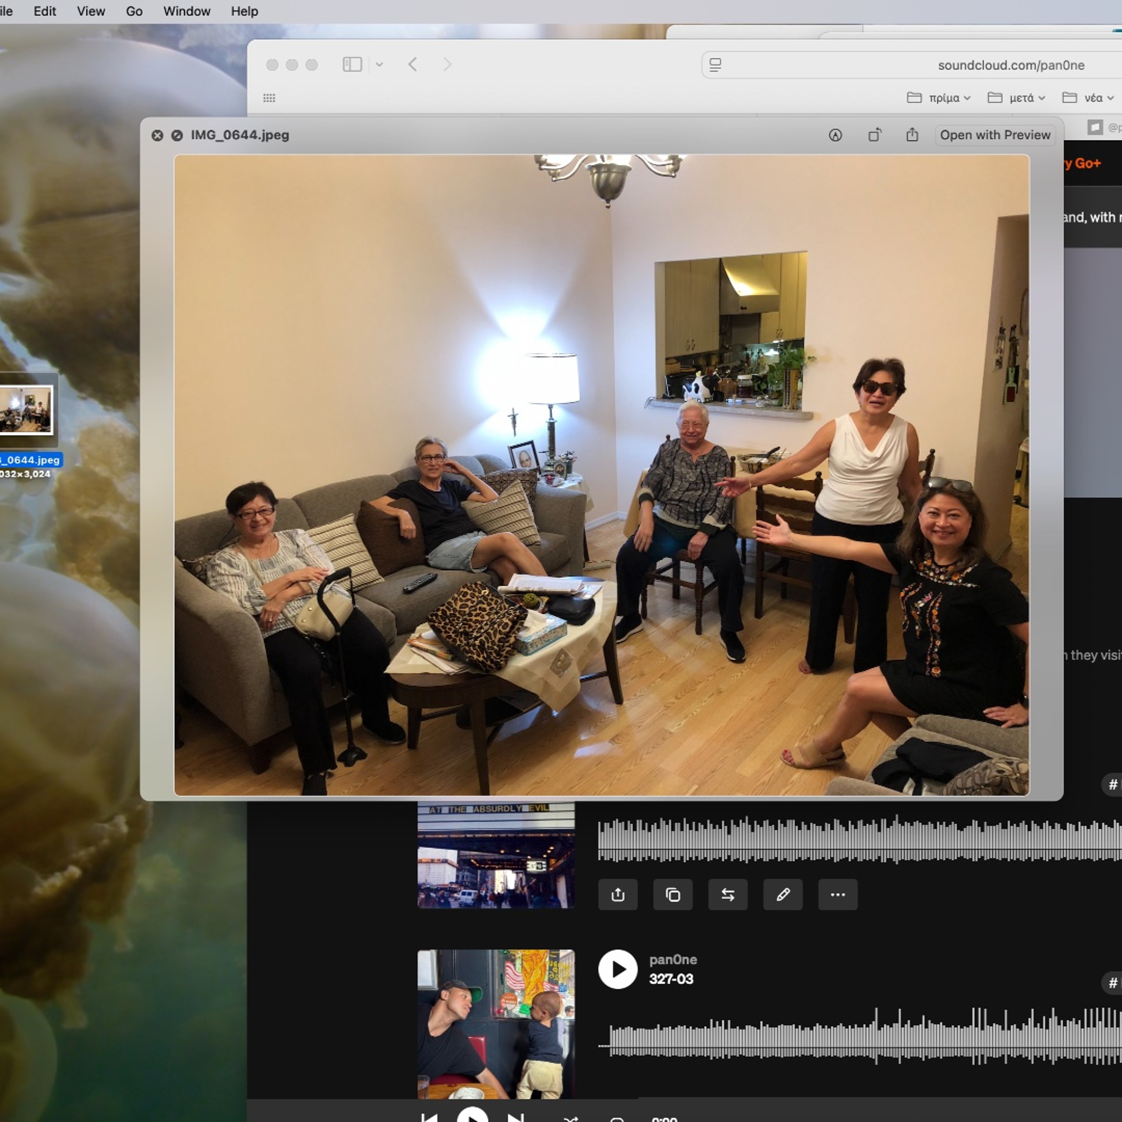This screenshot has width=1122, height=1122.
Task: Open the three-dots more menu on SoundCloud track
Action: coord(837,894)
